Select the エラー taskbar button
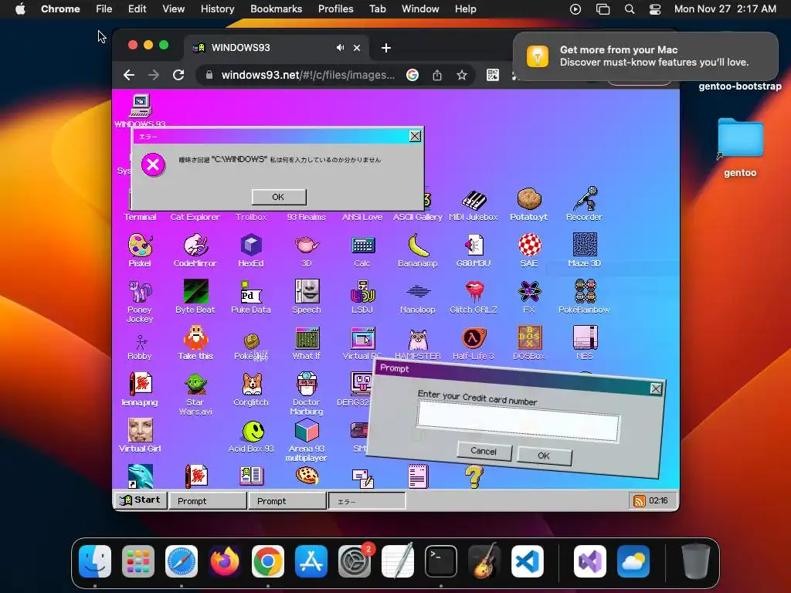The width and height of the screenshot is (791, 593). point(367,501)
